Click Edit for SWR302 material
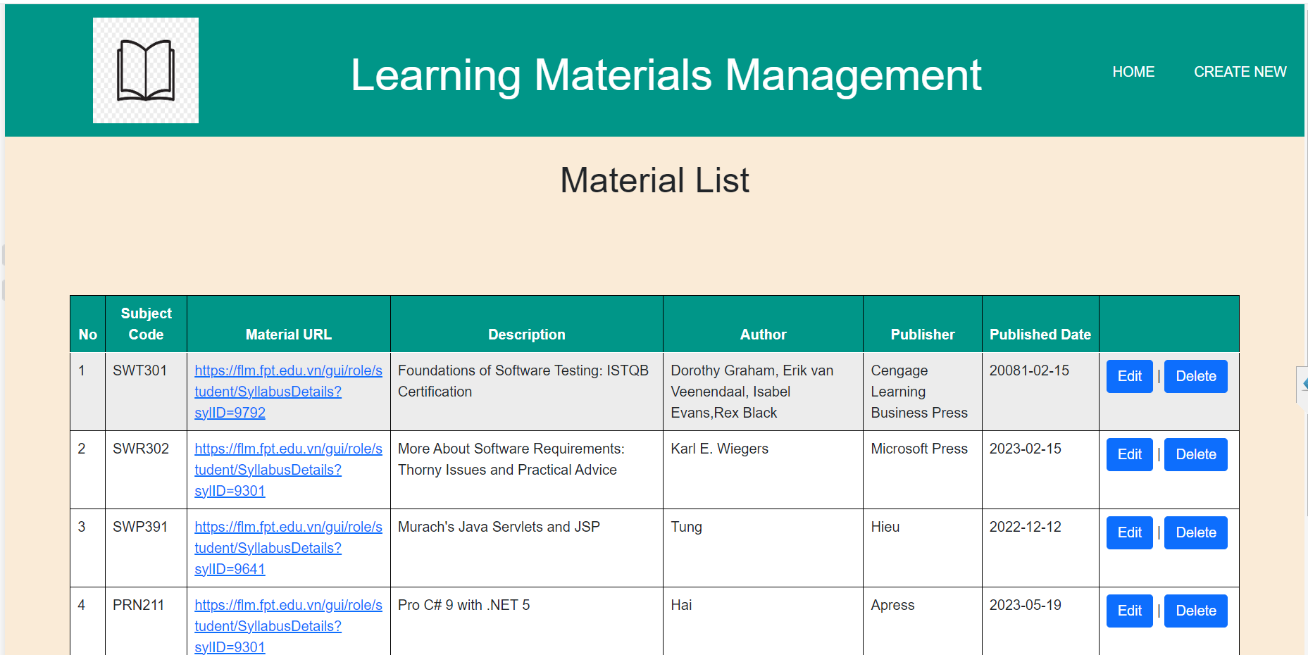The width and height of the screenshot is (1308, 655). coord(1129,454)
